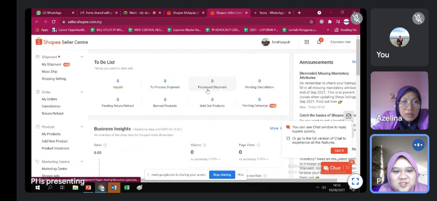
Task: Open Return/Refund in the sidebar
Action: [52, 113]
